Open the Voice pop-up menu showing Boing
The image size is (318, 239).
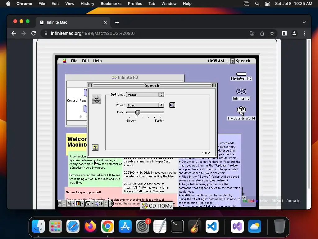tap(145, 105)
